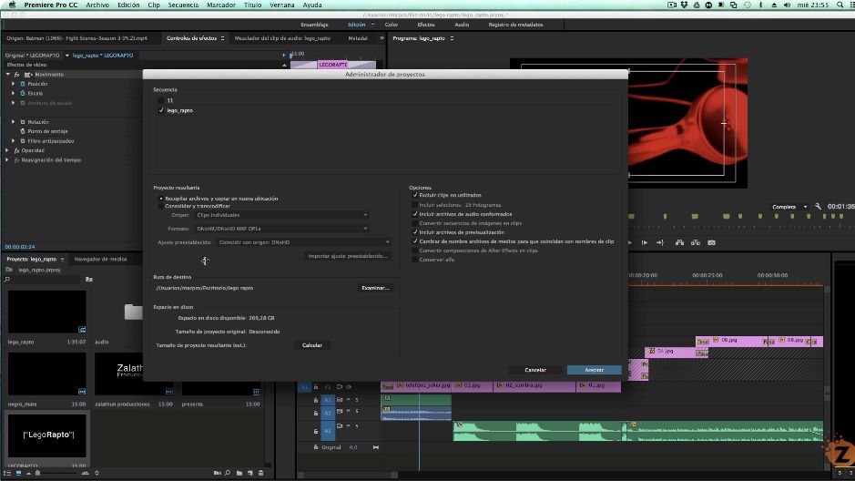
Task: Toggle Cambiar de nombre archivos de medios
Action: [415, 241]
